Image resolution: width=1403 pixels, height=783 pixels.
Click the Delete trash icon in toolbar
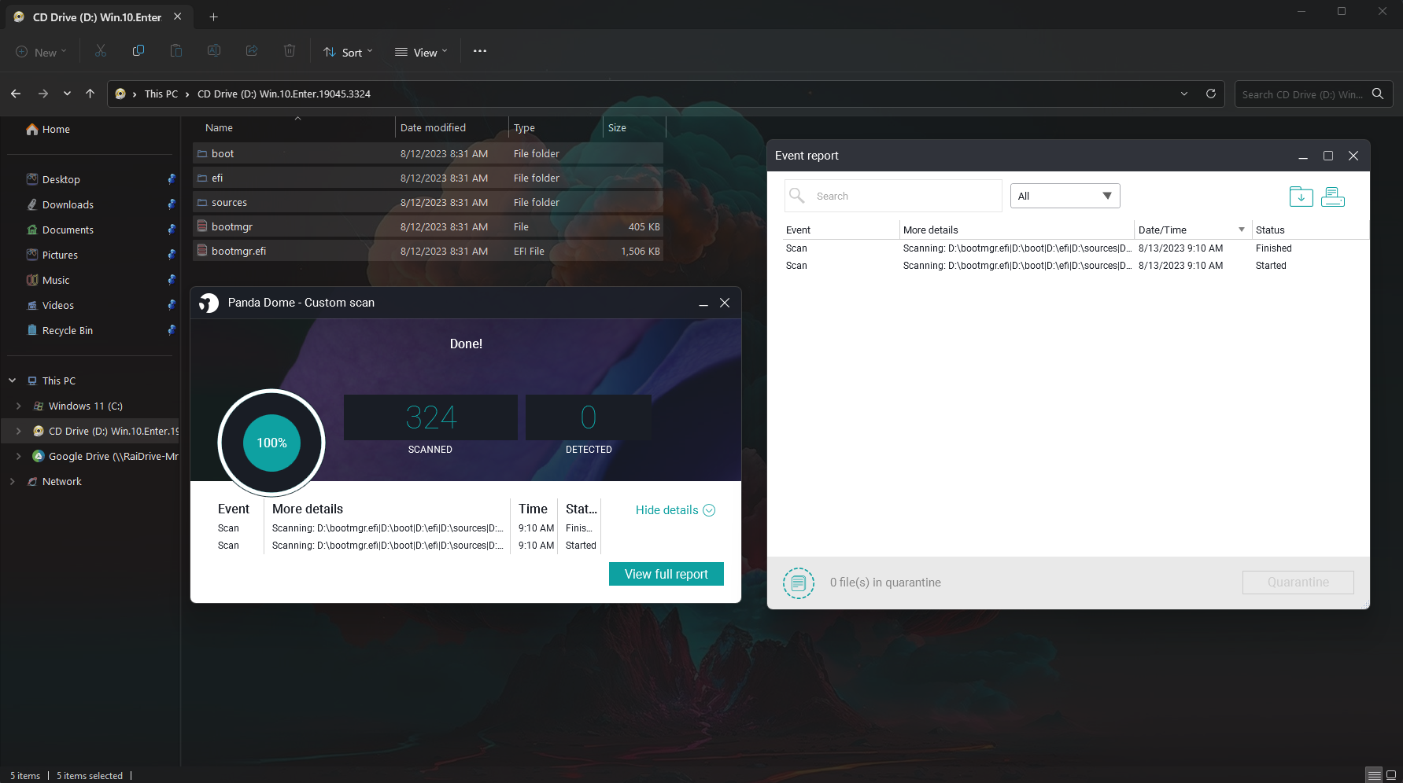pos(290,51)
